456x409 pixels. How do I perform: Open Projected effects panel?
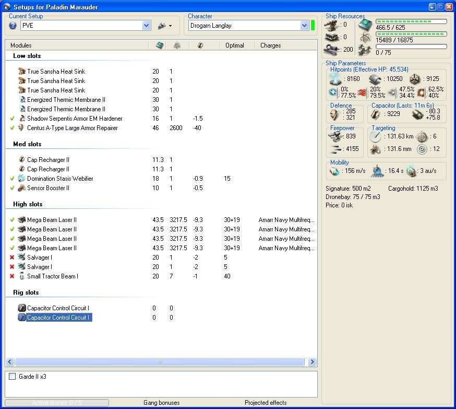tap(266, 403)
